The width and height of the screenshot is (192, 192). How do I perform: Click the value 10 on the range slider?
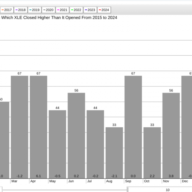(168, 190)
